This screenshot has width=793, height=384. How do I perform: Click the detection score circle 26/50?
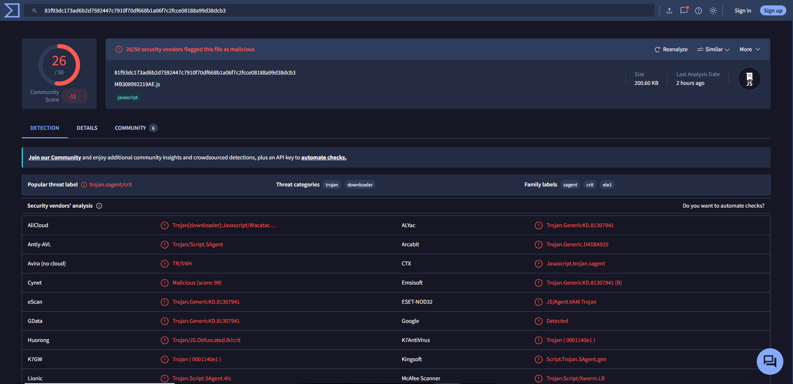(59, 65)
